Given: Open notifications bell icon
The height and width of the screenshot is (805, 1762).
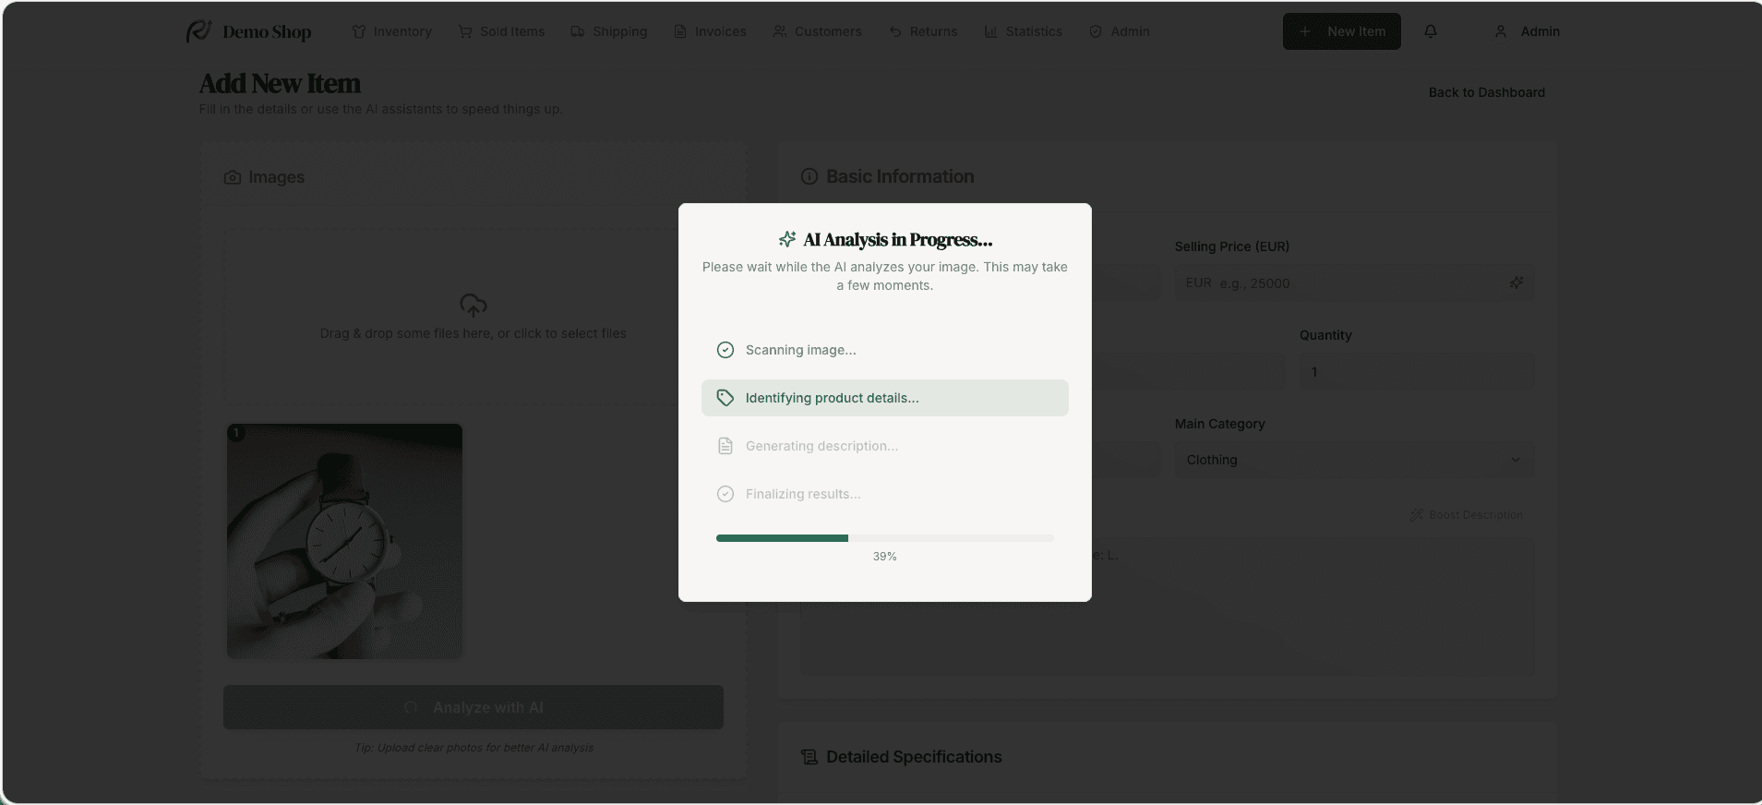Looking at the screenshot, I should [x=1430, y=31].
